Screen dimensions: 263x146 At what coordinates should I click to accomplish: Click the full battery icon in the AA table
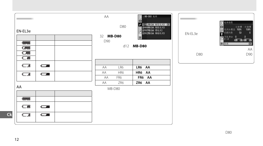point(26,99)
